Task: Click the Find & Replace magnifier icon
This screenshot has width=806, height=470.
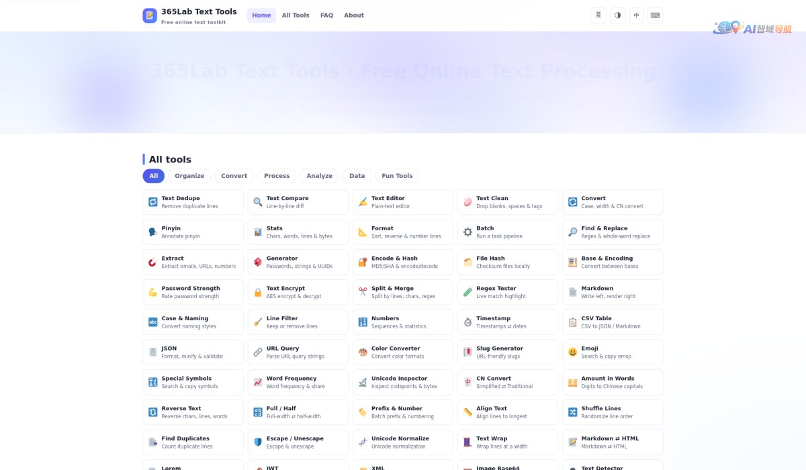Action: (572, 232)
